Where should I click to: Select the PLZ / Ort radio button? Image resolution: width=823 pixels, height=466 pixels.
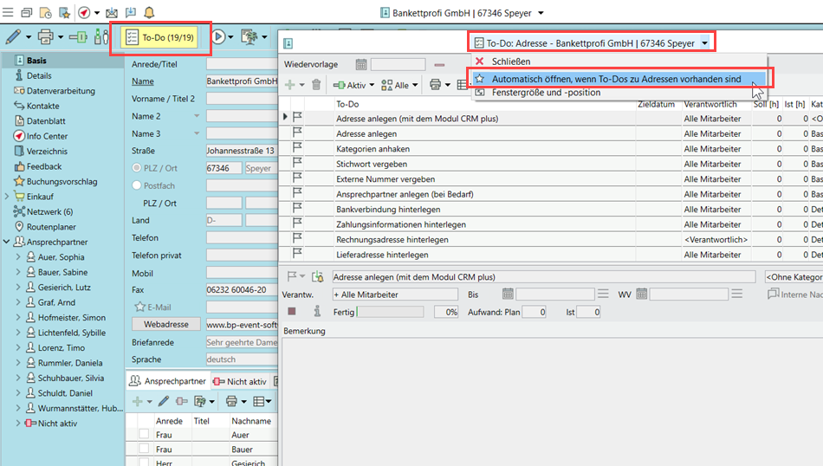coord(136,168)
